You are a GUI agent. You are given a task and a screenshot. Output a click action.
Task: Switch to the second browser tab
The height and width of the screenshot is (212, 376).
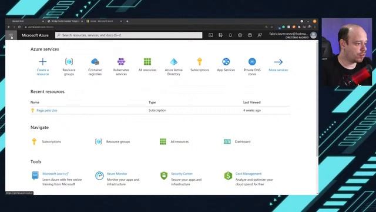65,21
